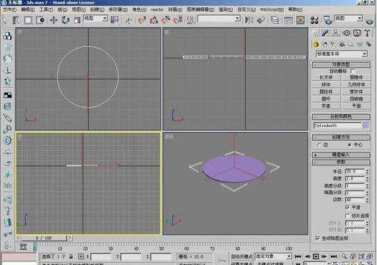
Task: Toggle the 自动栅格 checkbox
Action: click(x=352, y=71)
